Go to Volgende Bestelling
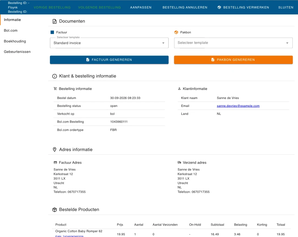This screenshot has width=298, height=237. 99,7
